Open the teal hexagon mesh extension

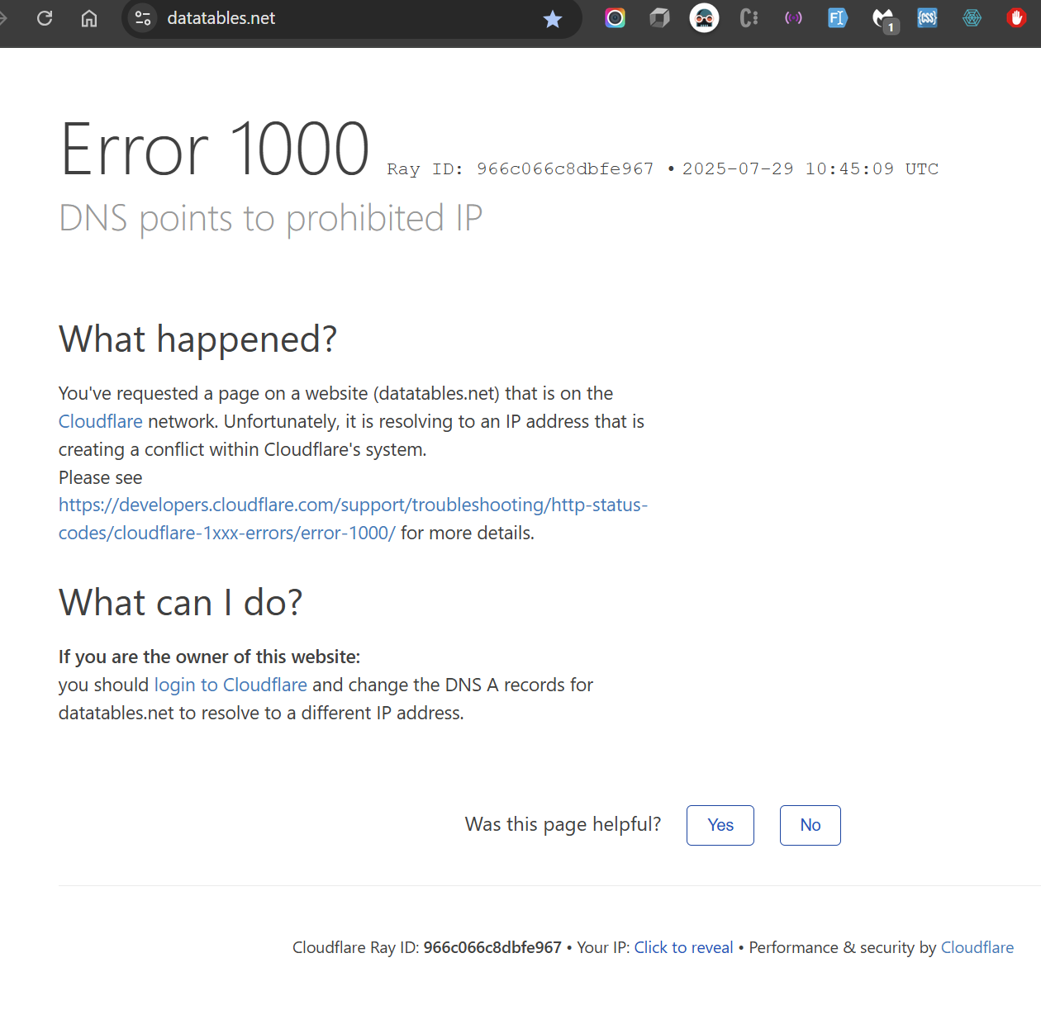tap(972, 18)
